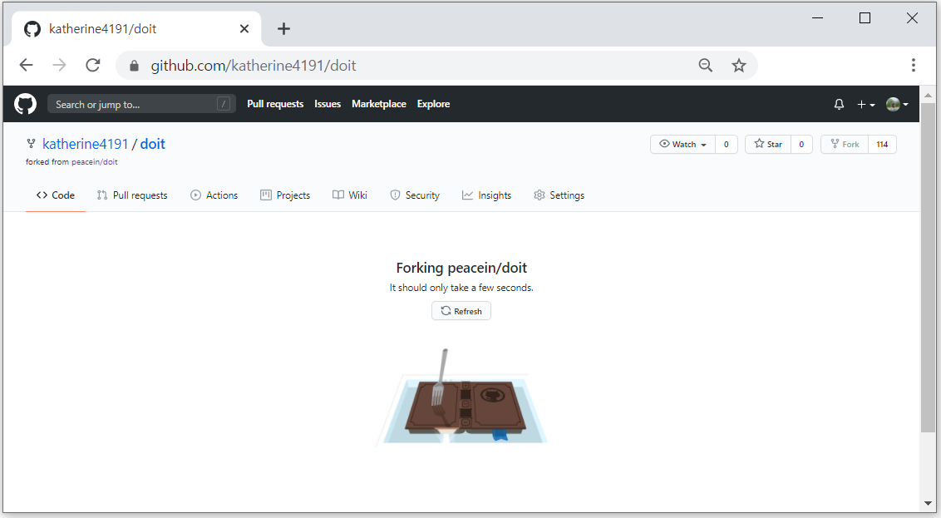The height and width of the screenshot is (518, 941).
Task: Open the user avatar menu
Action: coord(897,105)
